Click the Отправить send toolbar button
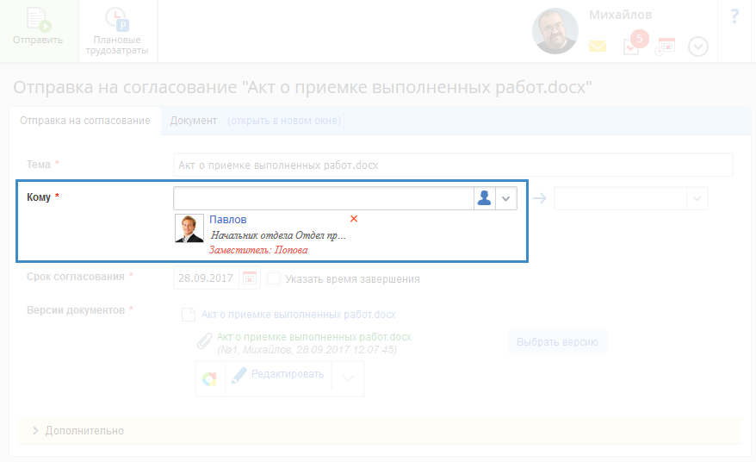 click(x=38, y=31)
